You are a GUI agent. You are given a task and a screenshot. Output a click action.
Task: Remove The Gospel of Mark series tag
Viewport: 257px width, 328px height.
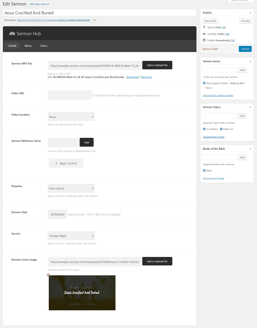[204, 83]
